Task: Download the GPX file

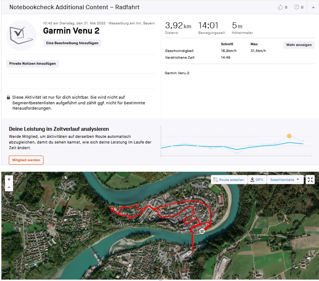Action: (x=257, y=180)
